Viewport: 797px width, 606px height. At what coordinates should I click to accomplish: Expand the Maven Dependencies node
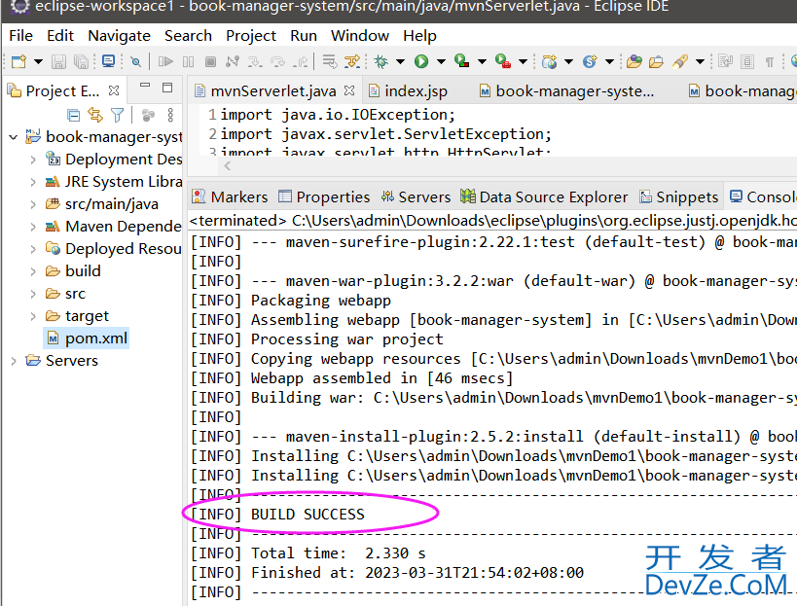(x=33, y=227)
